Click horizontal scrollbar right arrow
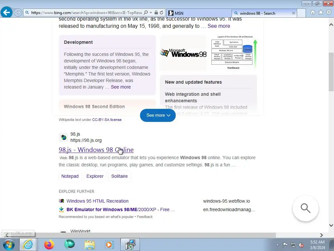334x251 pixels. [x=321, y=235]
